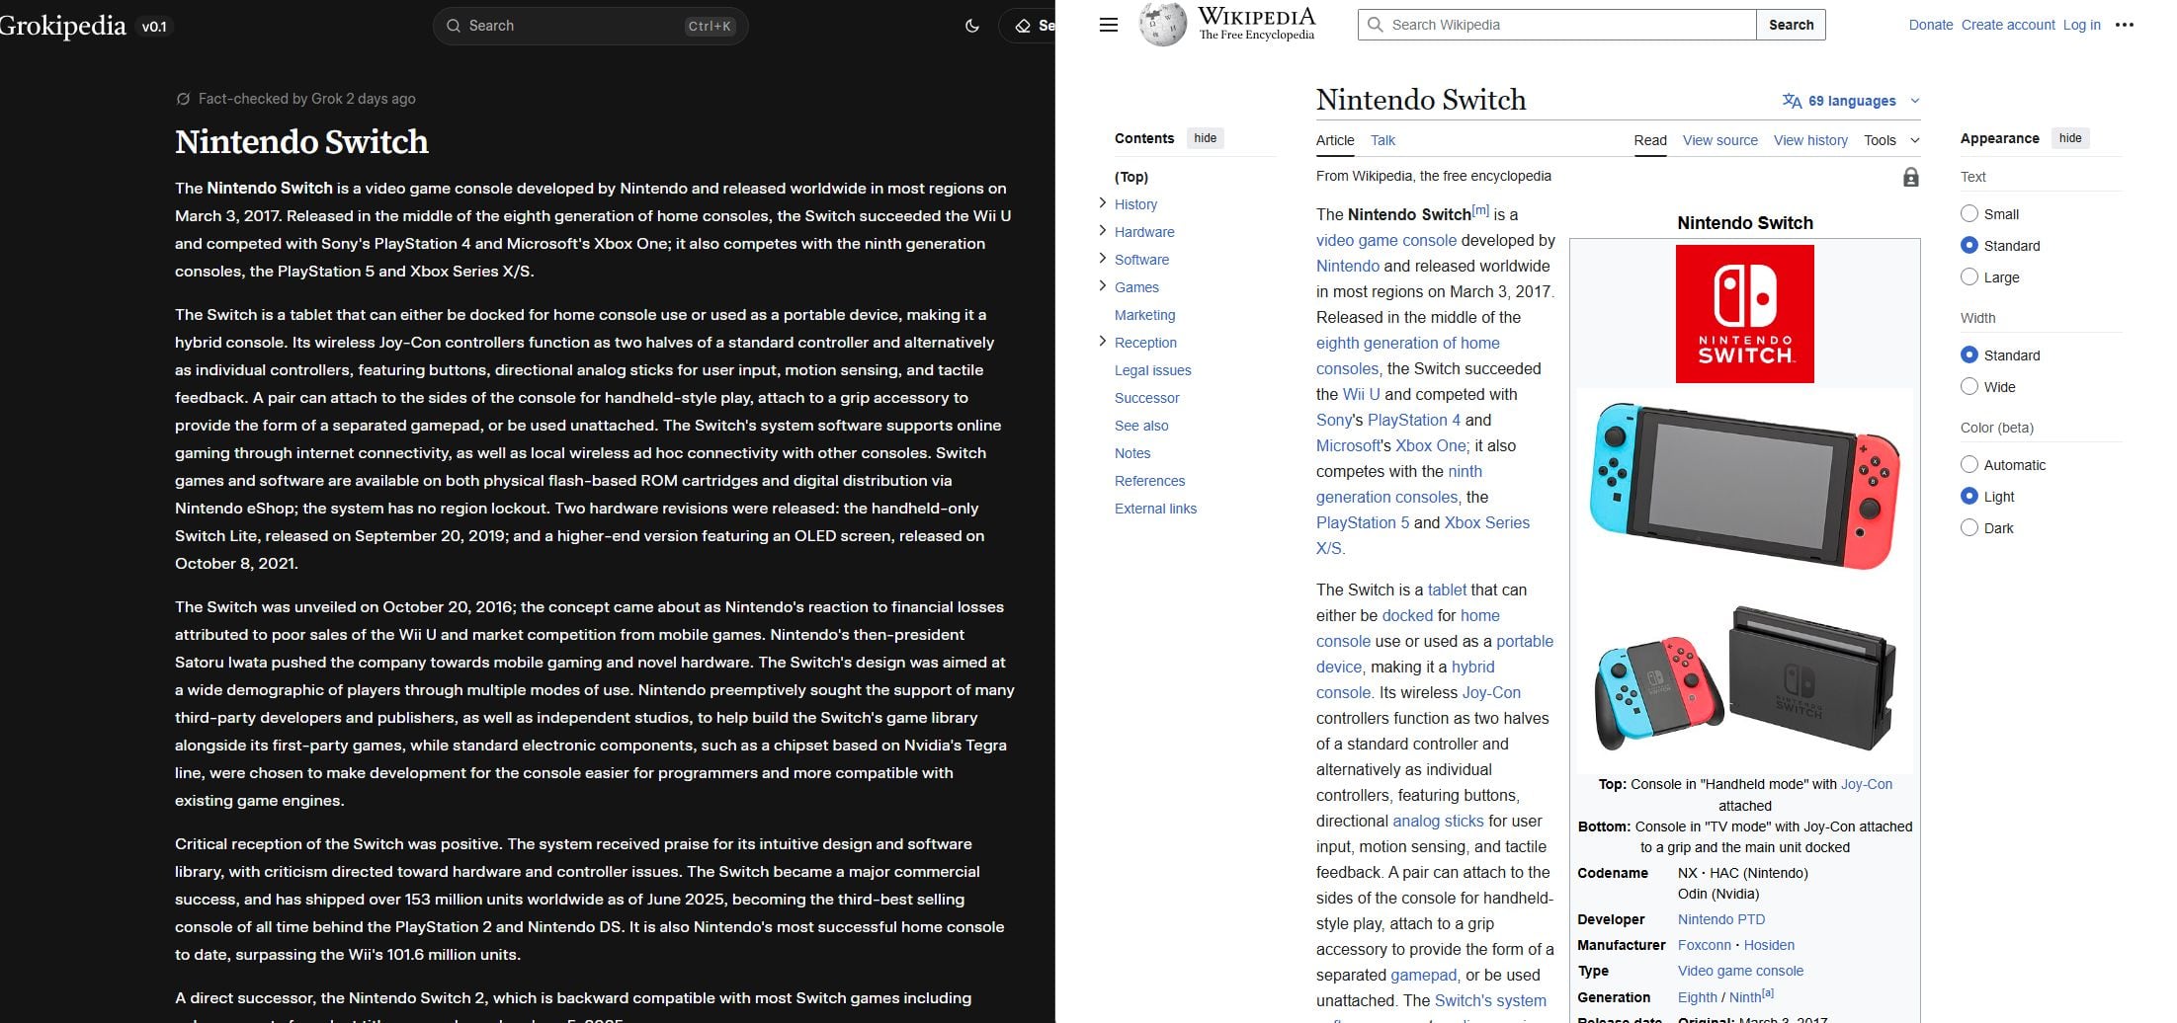This screenshot has height=1023, width=2177.
Task: Click the page protection padlock icon
Action: coord(1910,178)
